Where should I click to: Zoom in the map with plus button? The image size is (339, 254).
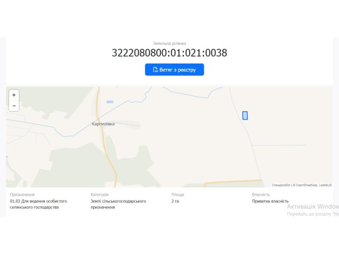point(14,95)
